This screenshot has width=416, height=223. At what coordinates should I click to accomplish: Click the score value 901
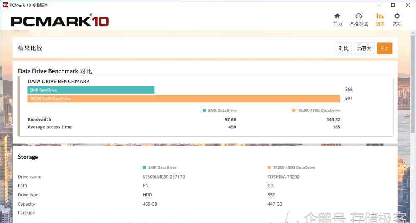point(349,98)
